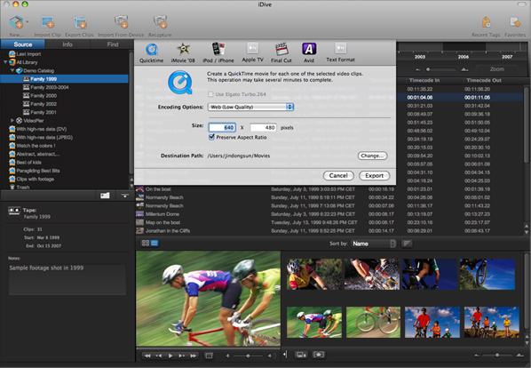Select the Text Format export option
531x368 pixels.
[x=340, y=52]
